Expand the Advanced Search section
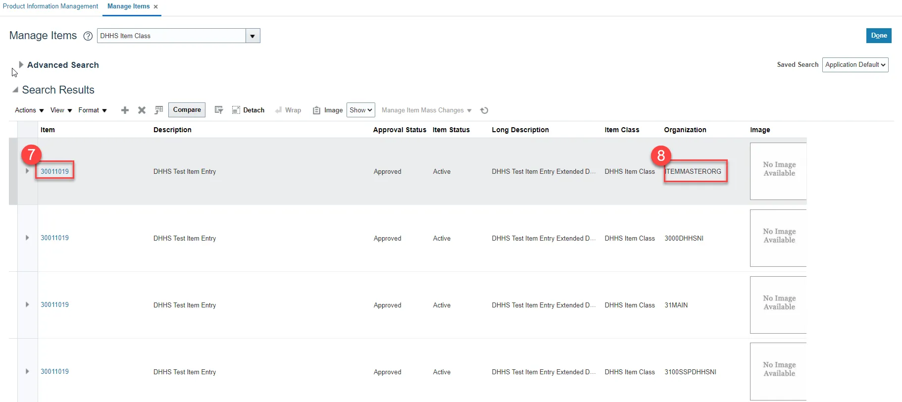 tap(21, 65)
